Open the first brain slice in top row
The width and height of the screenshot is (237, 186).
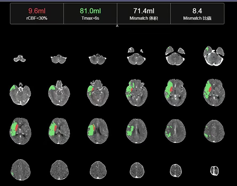point(20,59)
